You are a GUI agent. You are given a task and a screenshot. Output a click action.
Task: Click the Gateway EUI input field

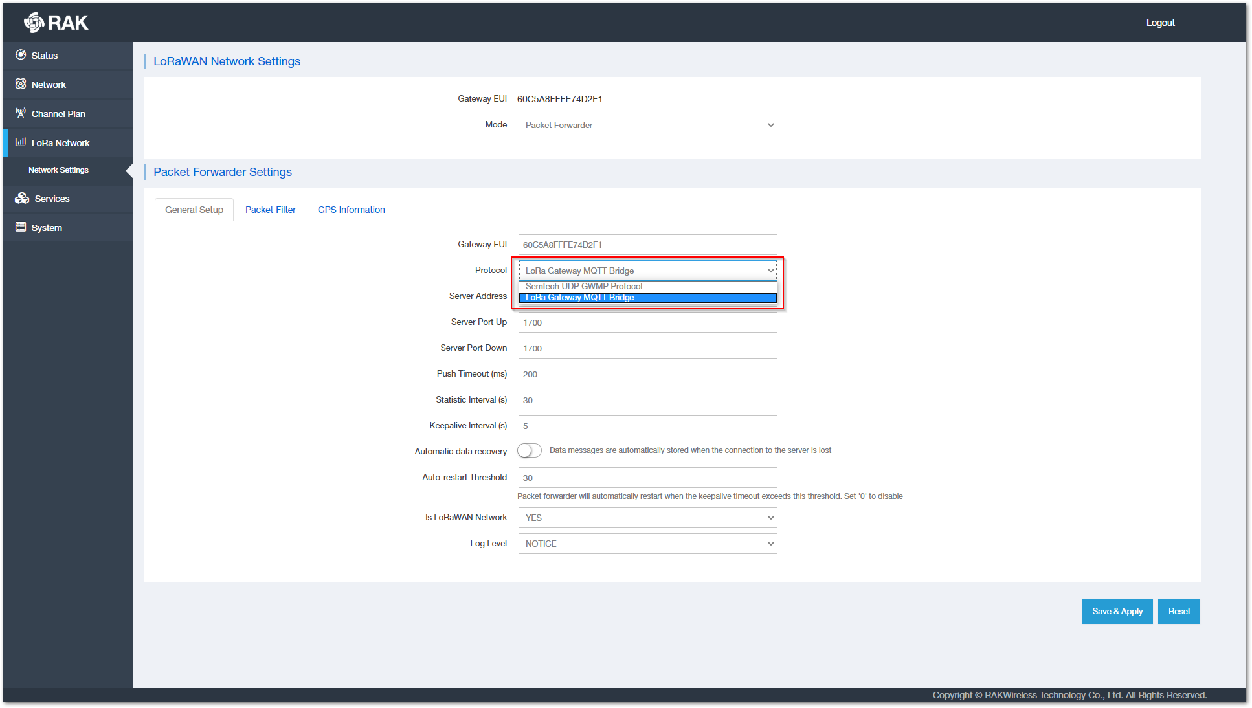647,245
